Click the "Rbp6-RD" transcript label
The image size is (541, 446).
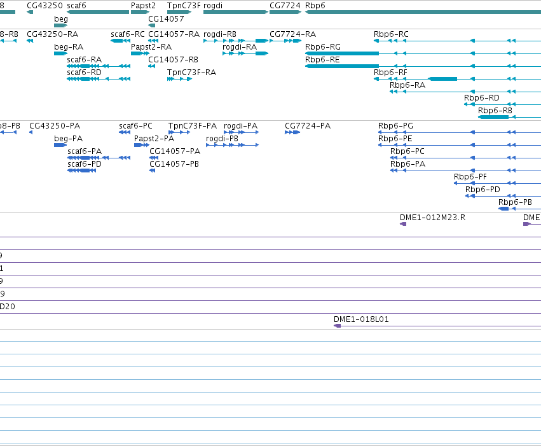482,98
